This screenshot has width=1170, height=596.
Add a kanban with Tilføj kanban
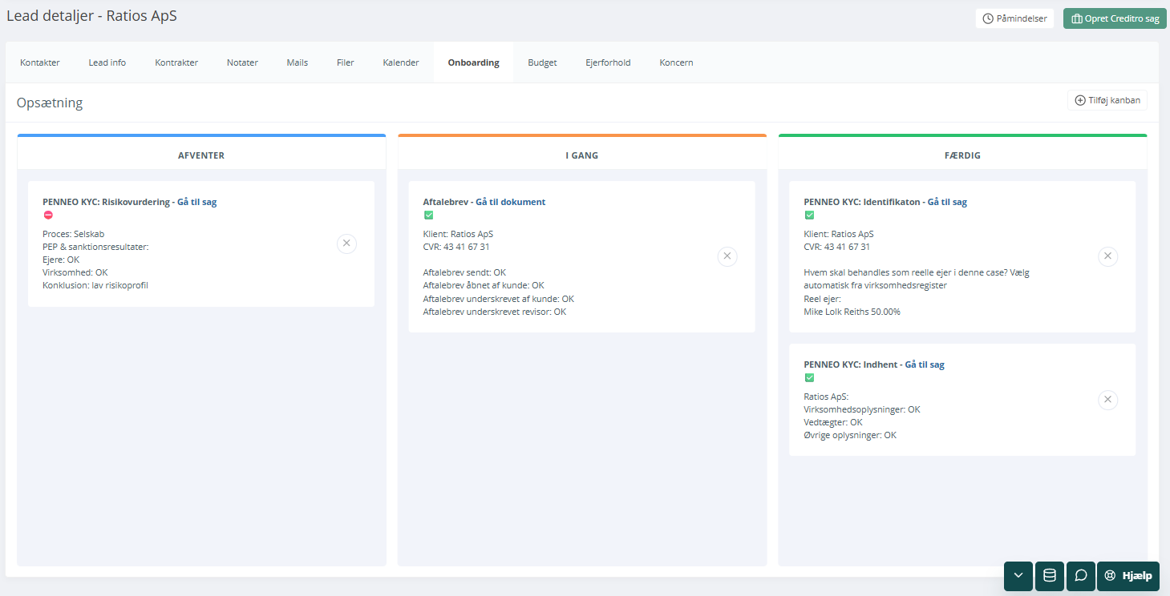(x=1107, y=100)
